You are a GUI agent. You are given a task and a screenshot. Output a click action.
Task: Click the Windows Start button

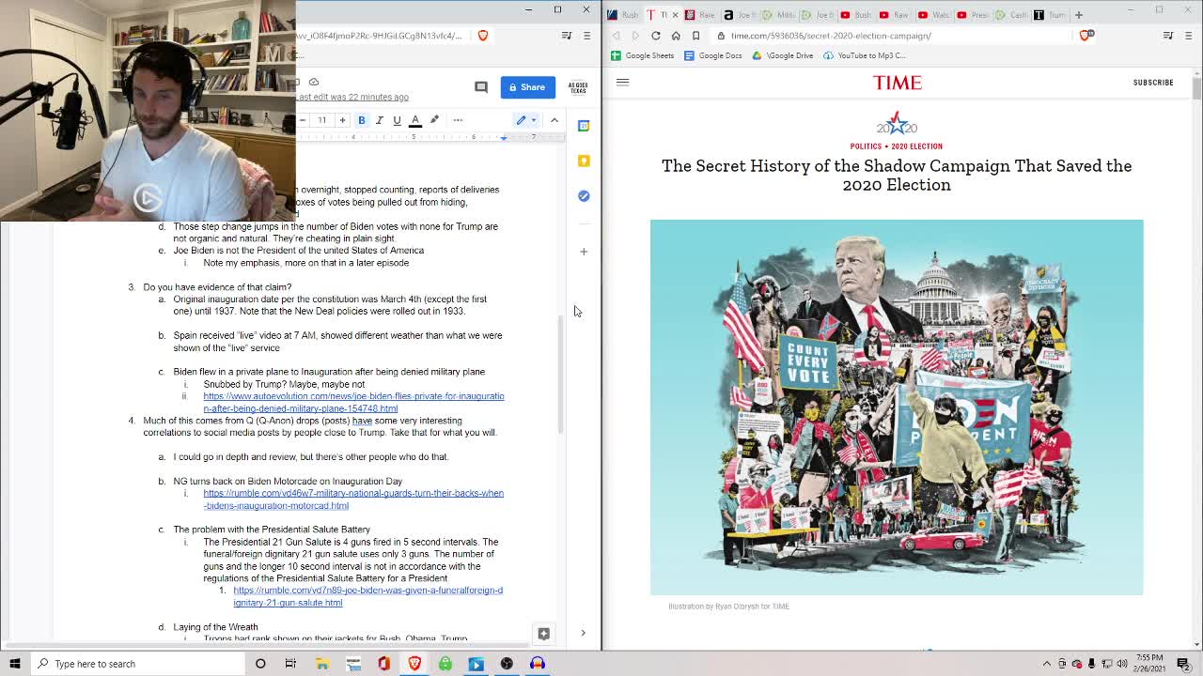pos(15,664)
